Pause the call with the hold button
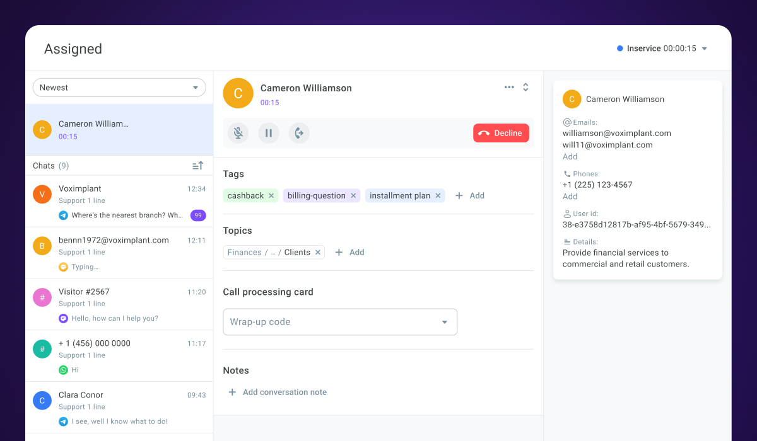The height and width of the screenshot is (441, 757). tap(269, 133)
